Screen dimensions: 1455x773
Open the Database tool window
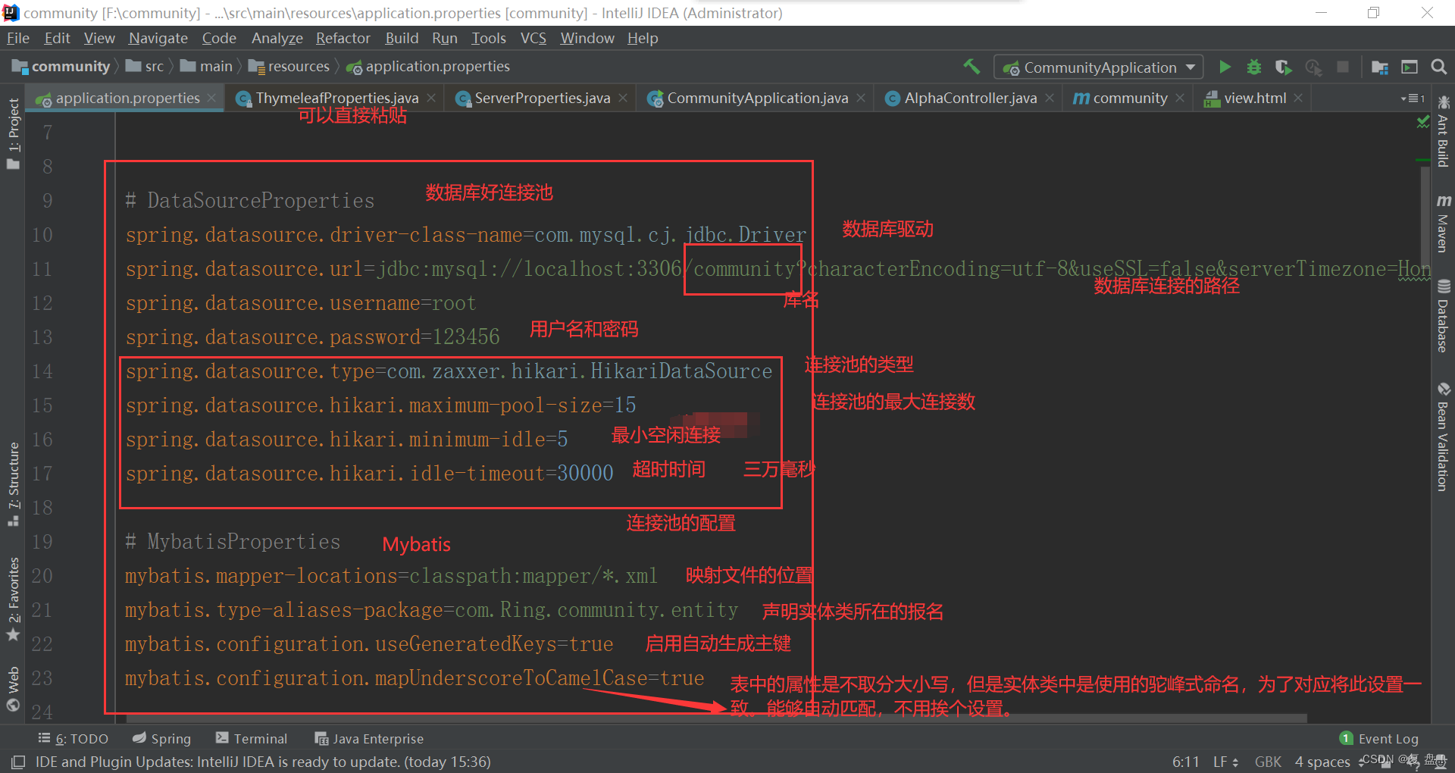1443,316
